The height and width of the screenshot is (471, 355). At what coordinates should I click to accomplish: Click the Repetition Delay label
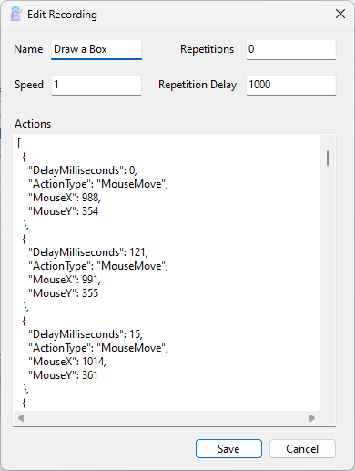pos(198,85)
